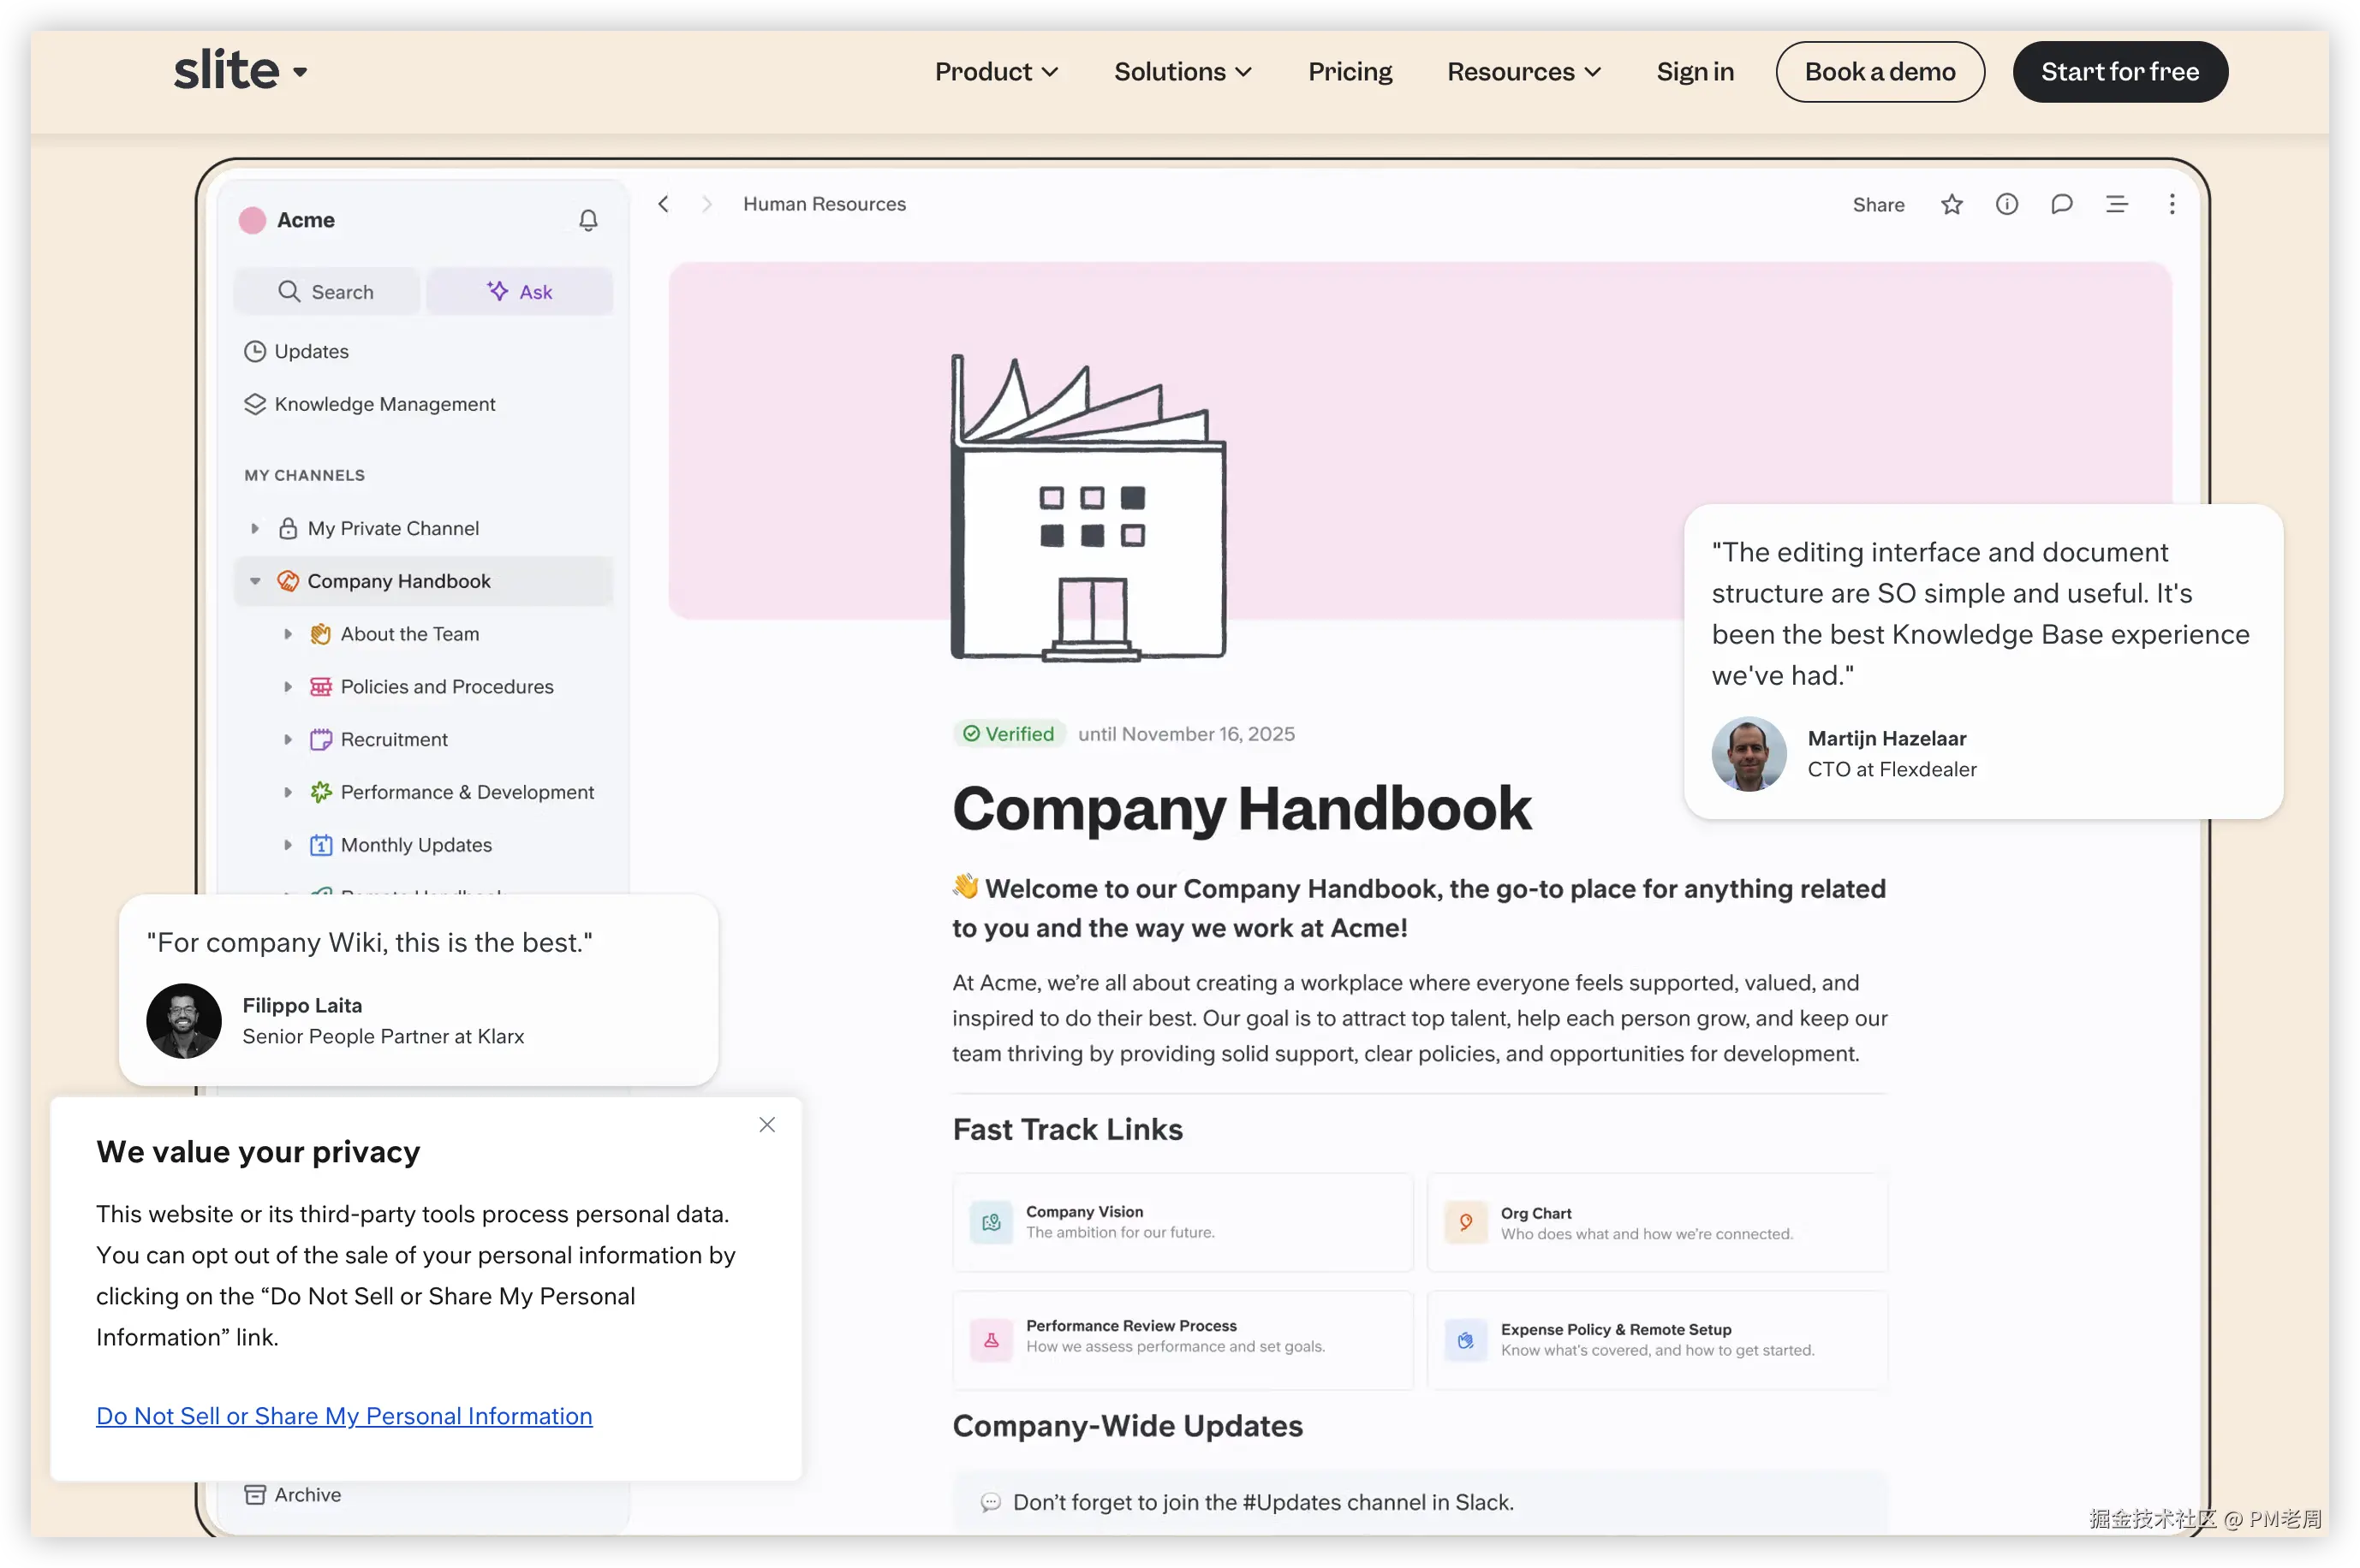Screen dimensions: 2360x1568
Task: Open the comments speech bubble icon
Action: [x=2061, y=205]
